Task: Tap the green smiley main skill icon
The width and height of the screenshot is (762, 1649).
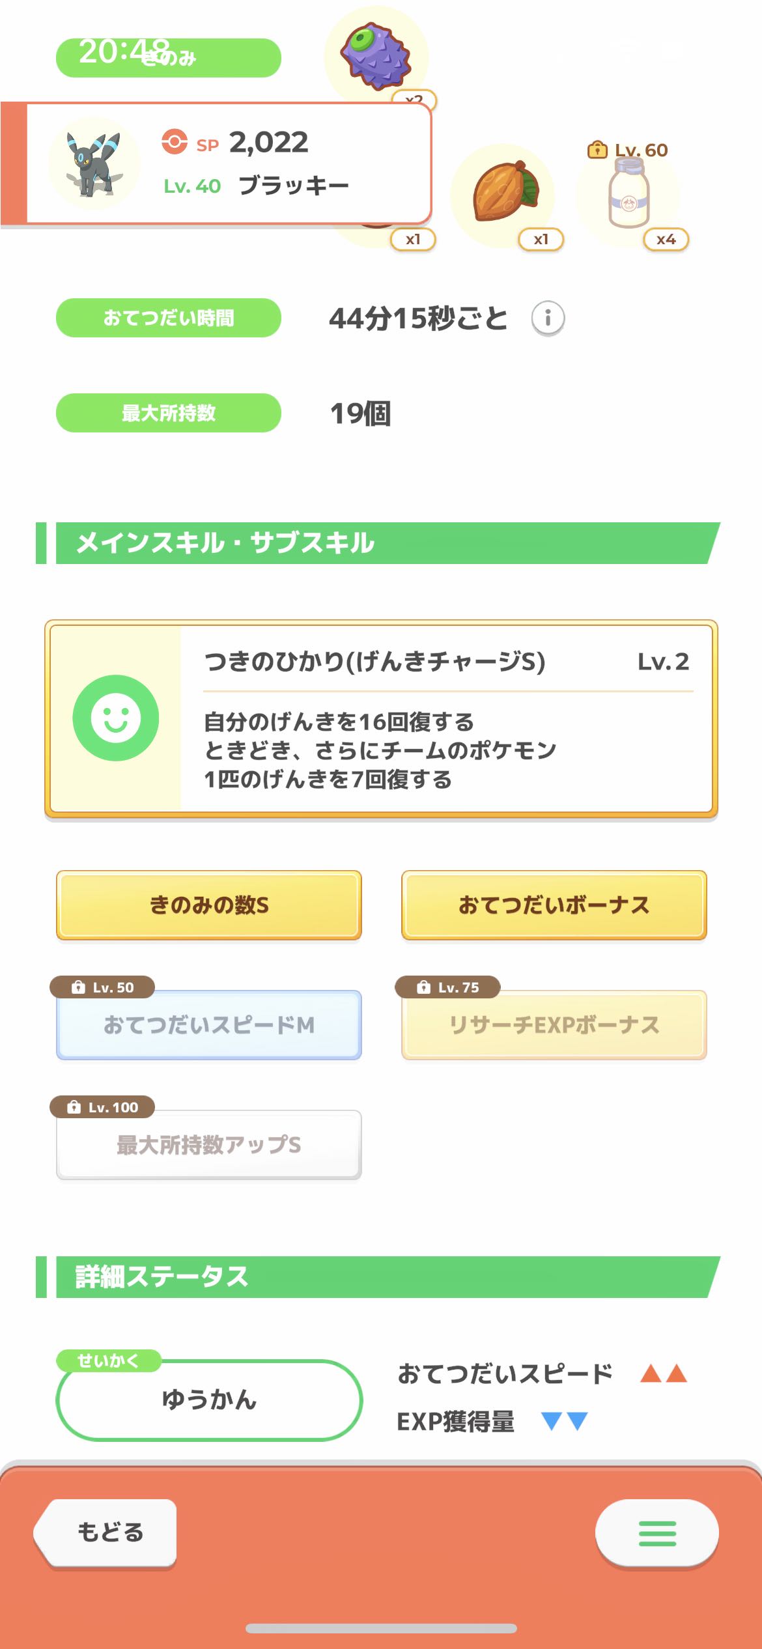Action: click(116, 718)
